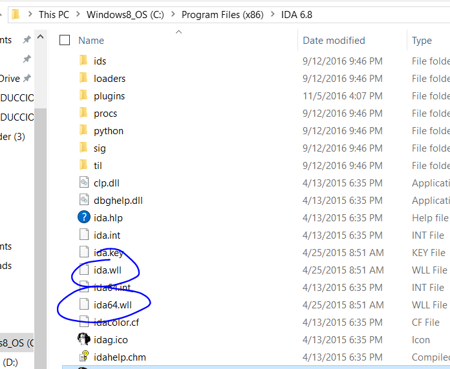Viewport: 450px width, 369px height.
Task: Click the clp.dll file icon
Action: (84, 183)
